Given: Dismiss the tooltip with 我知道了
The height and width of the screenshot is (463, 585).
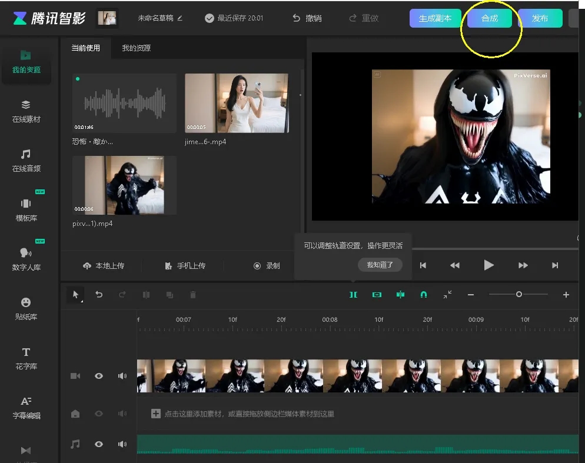Looking at the screenshot, I should [x=380, y=265].
